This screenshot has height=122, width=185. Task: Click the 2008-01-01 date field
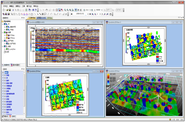[x=80, y=14]
